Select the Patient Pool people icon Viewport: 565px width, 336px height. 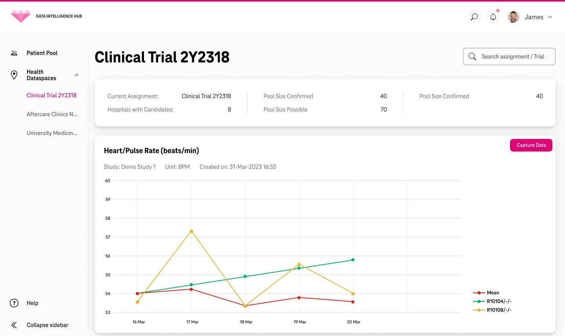(14, 53)
